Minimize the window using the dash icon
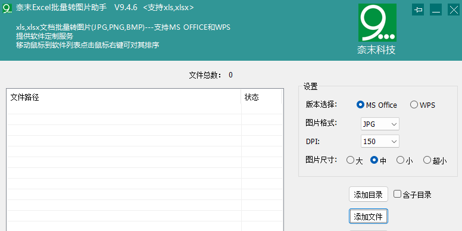 tap(436, 10)
